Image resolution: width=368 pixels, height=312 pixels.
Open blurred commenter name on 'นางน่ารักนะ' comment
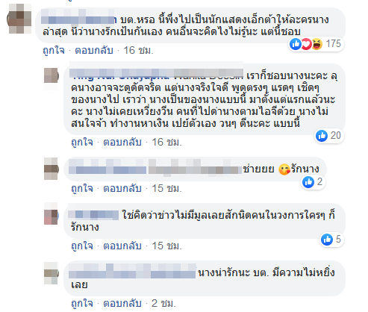click(x=132, y=271)
